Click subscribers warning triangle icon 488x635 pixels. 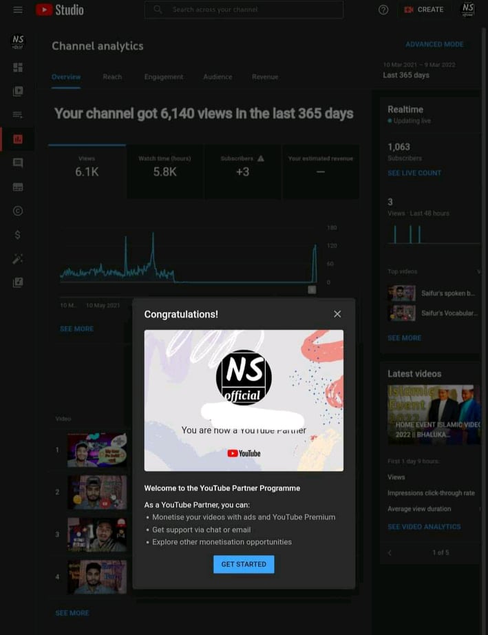(261, 158)
